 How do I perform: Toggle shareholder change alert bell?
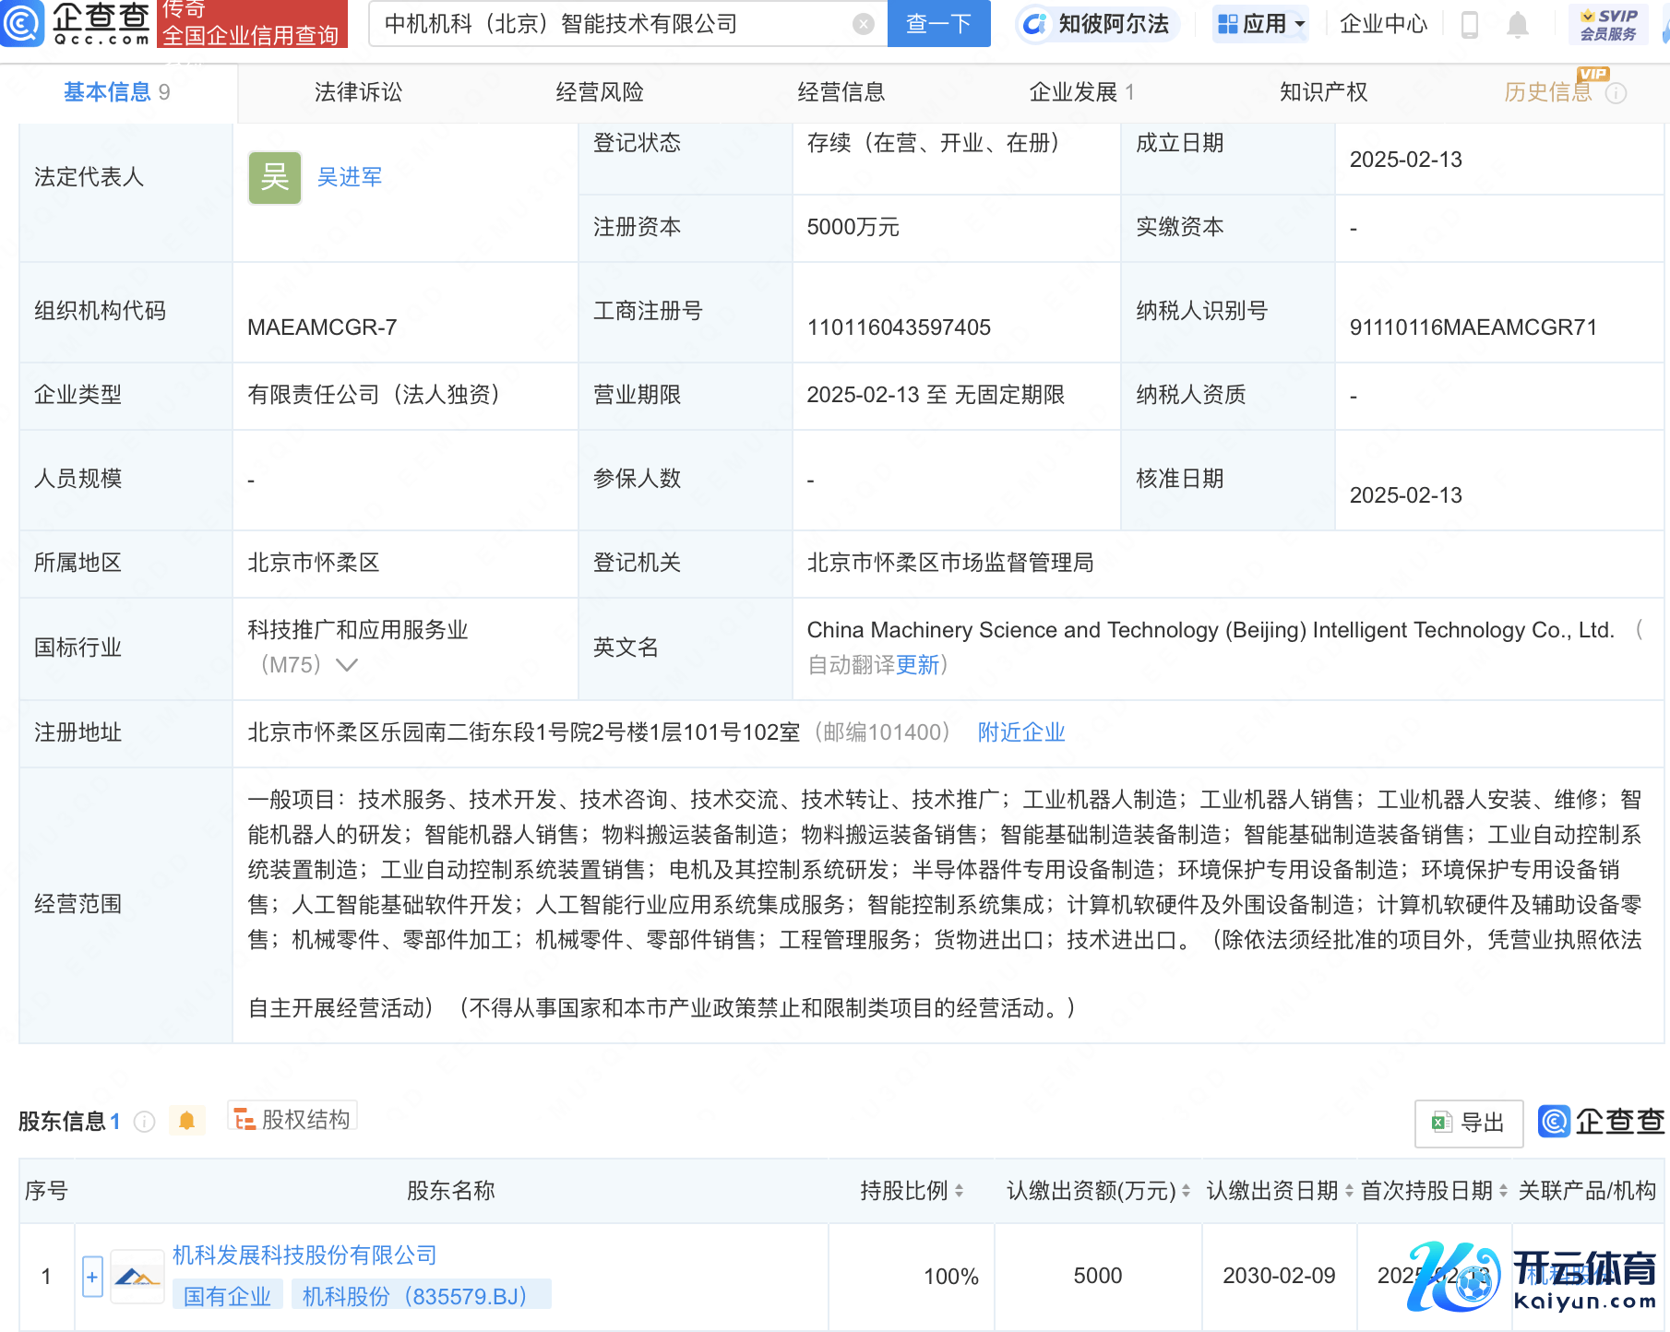(x=186, y=1121)
